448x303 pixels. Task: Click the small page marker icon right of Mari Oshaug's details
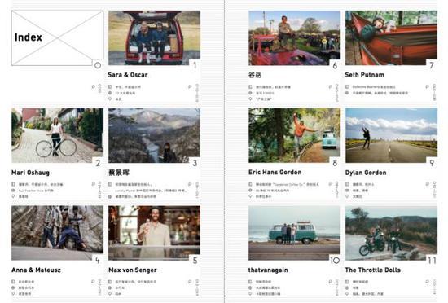(x=94, y=184)
